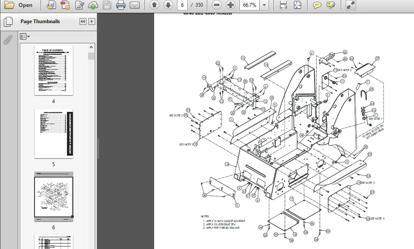Zoom in with the plus button
Screen dimensions: 414x249
coord(230,5)
